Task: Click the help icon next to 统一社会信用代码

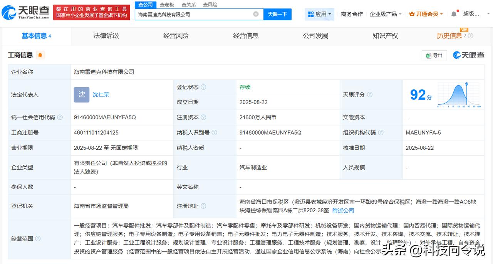Action: click(60, 117)
